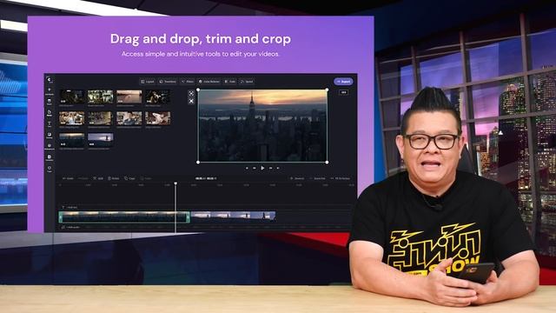Click the 'Drag and drop, trim and crop' heading

[x=201, y=39]
